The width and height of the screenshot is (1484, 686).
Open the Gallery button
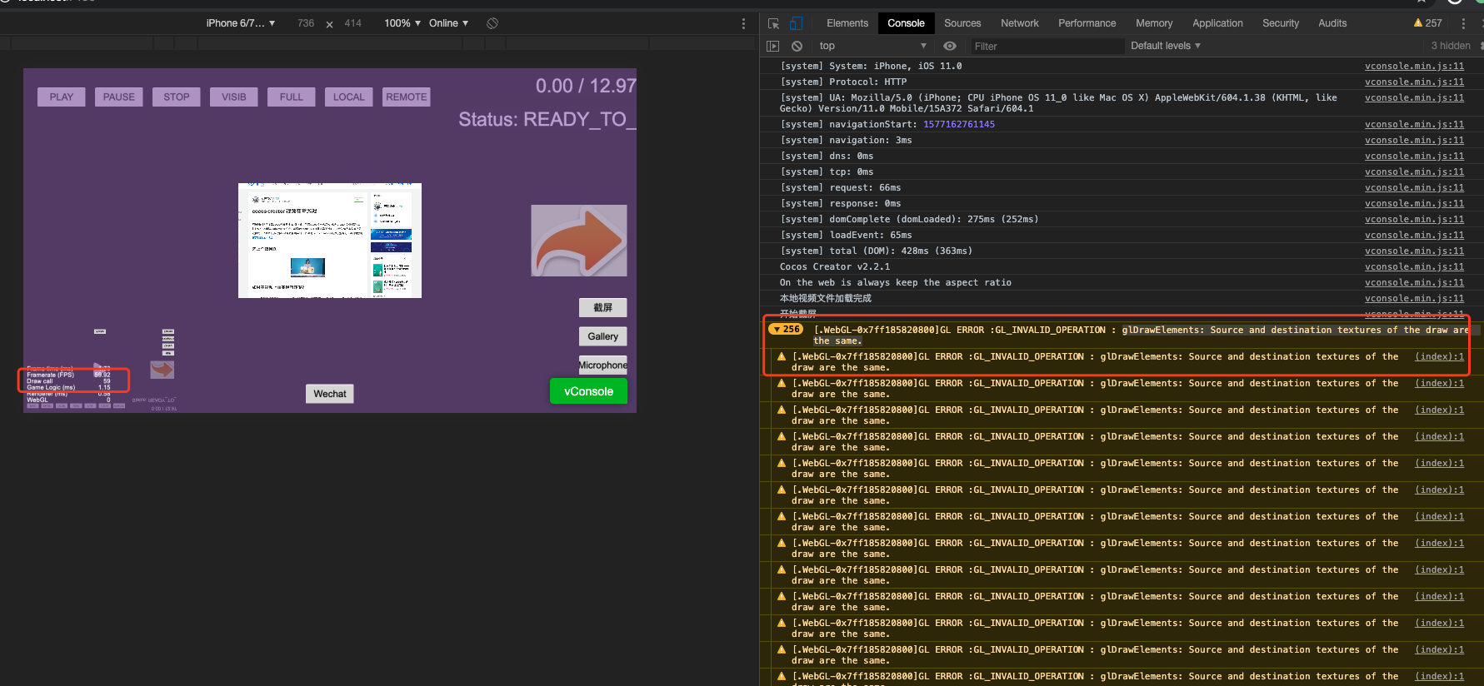(603, 336)
